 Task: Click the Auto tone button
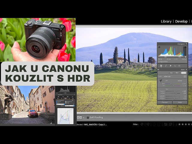click(171, 73)
